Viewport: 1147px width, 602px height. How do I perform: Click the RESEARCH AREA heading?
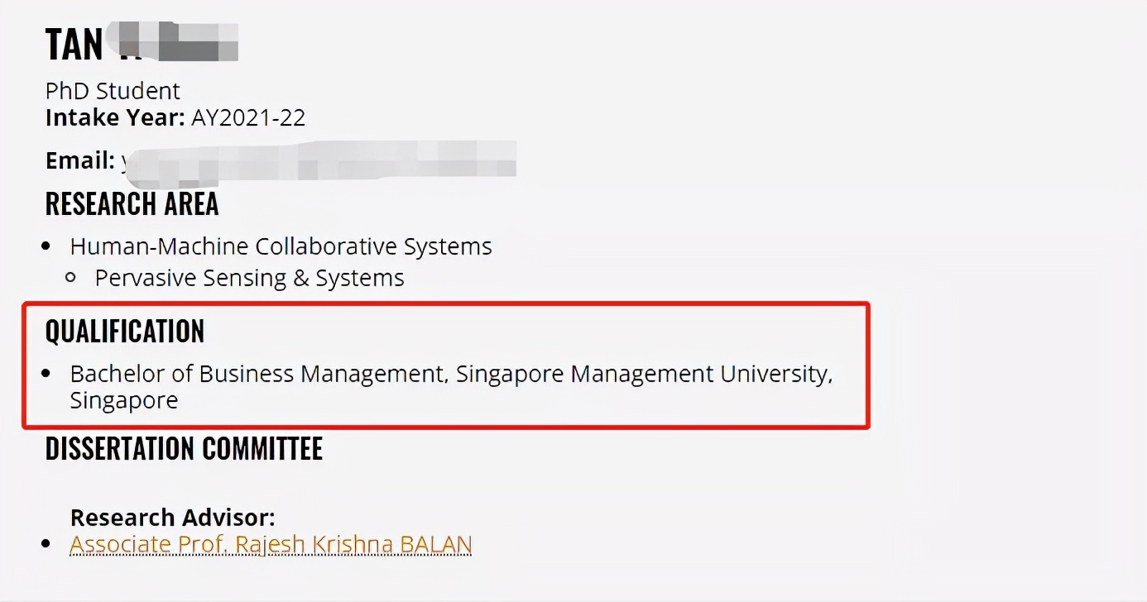tap(132, 203)
